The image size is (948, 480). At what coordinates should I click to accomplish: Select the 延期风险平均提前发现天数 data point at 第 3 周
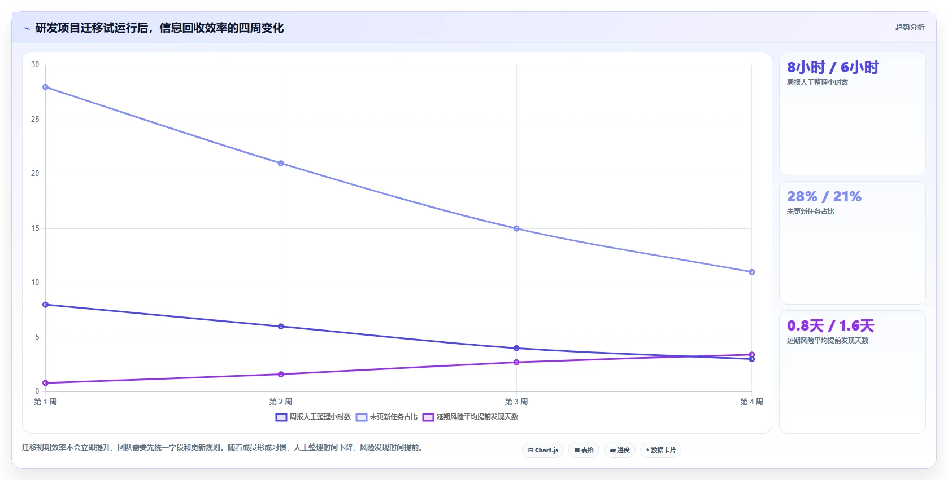[516, 362]
